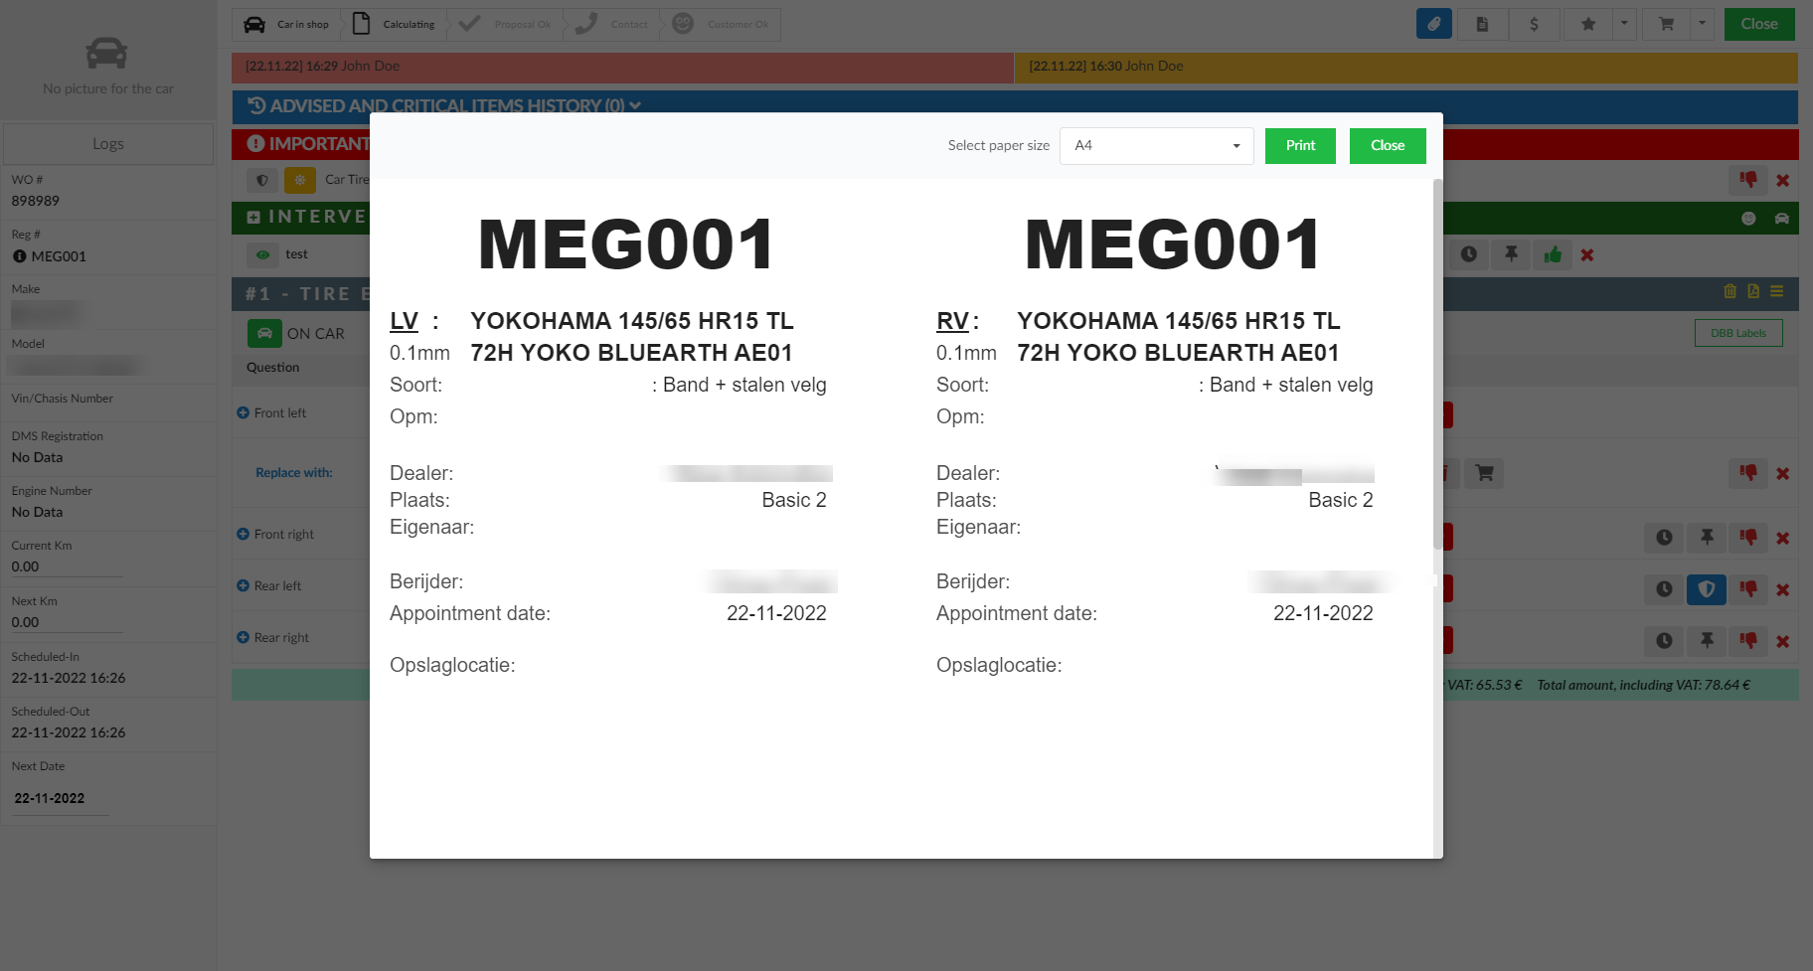Click thumbs down in Replace with row
This screenshot has height=971, width=1813.
[x=1747, y=473]
